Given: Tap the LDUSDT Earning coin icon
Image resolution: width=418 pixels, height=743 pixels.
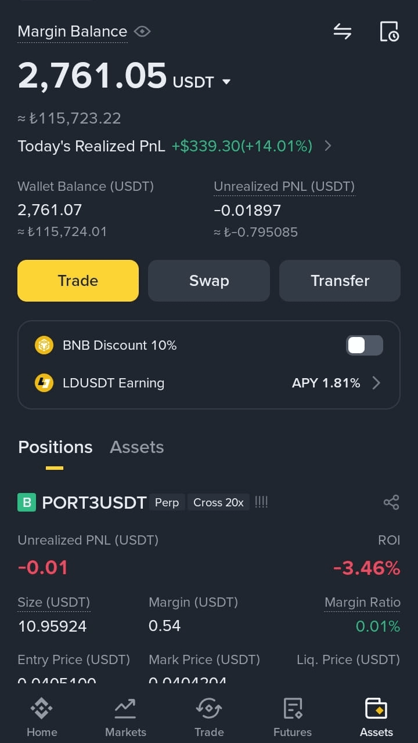Looking at the screenshot, I should click(44, 383).
